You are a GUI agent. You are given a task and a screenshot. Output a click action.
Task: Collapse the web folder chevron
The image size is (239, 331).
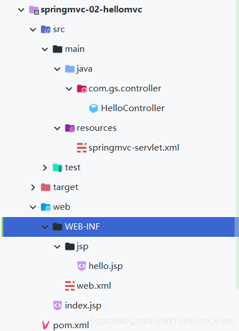[33, 208]
